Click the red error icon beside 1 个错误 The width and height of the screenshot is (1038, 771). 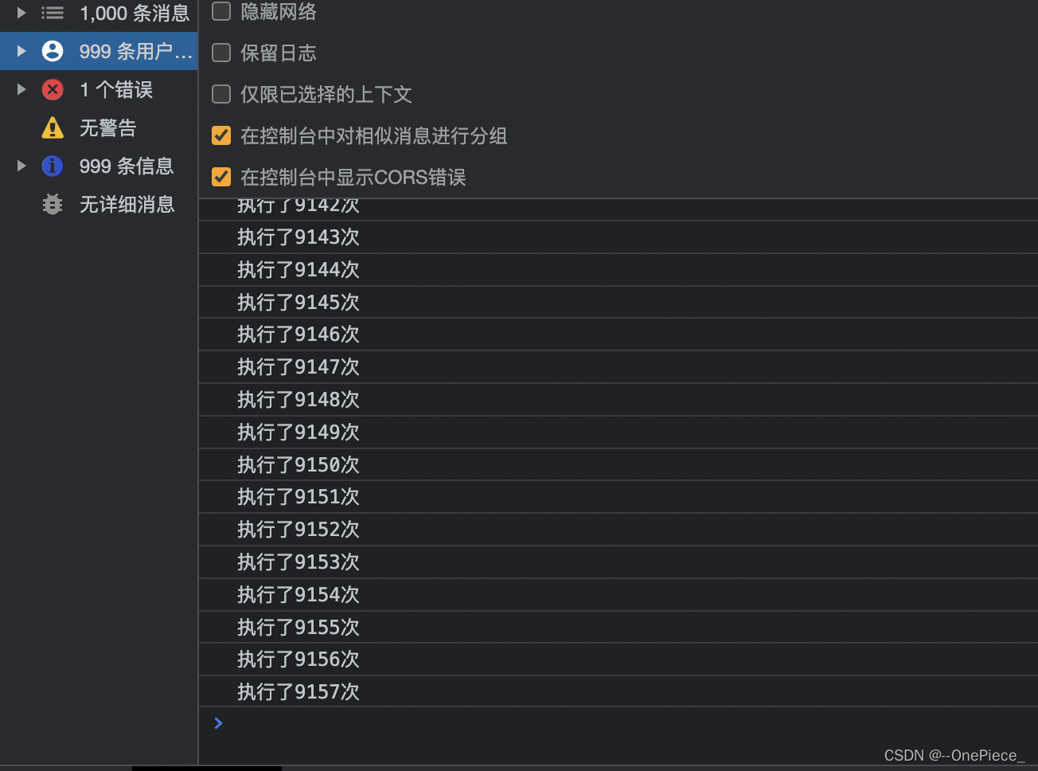tap(53, 89)
